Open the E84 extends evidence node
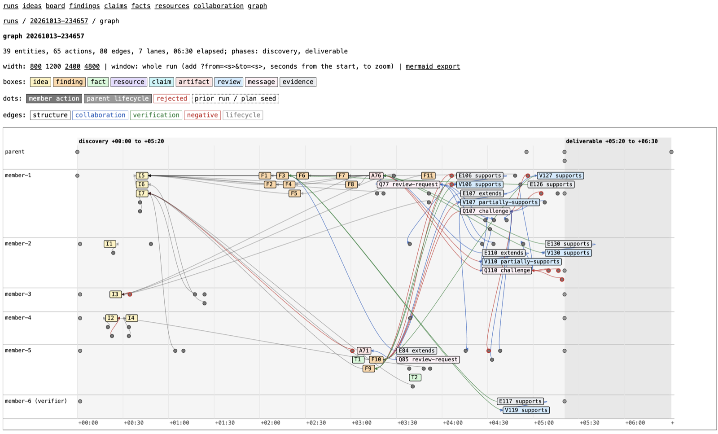The width and height of the screenshot is (718, 434). (x=416, y=351)
